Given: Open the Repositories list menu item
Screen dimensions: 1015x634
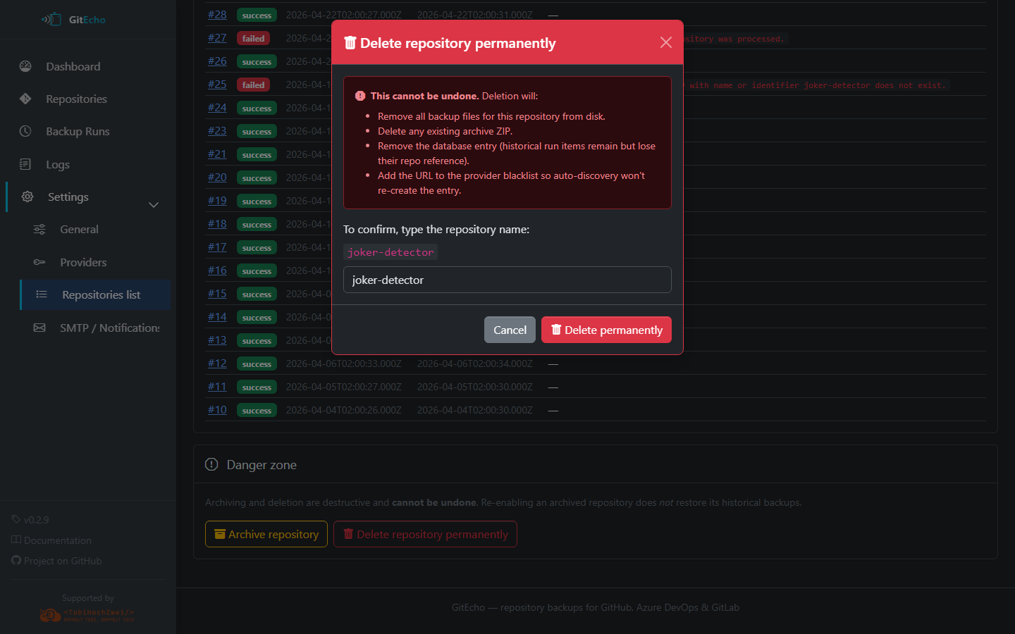Looking at the screenshot, I should tap(101, 294).
